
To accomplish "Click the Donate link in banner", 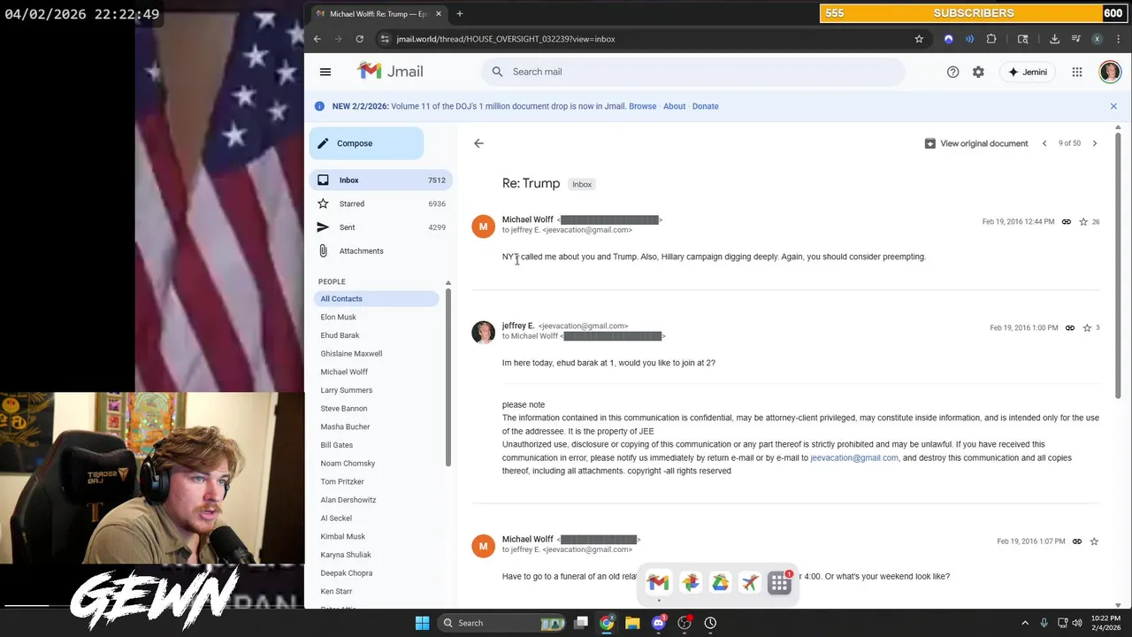I will point(705,106).
